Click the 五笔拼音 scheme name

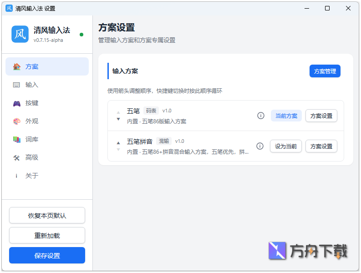tap(139, 142)
